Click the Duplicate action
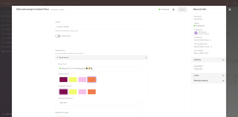238x117 pixels. point(198,69)
